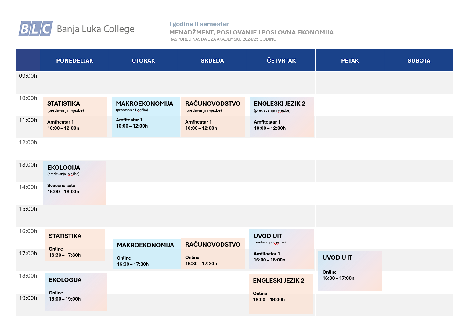Click Friday's UVOD U IT Online block

click(x=350, y=271)
